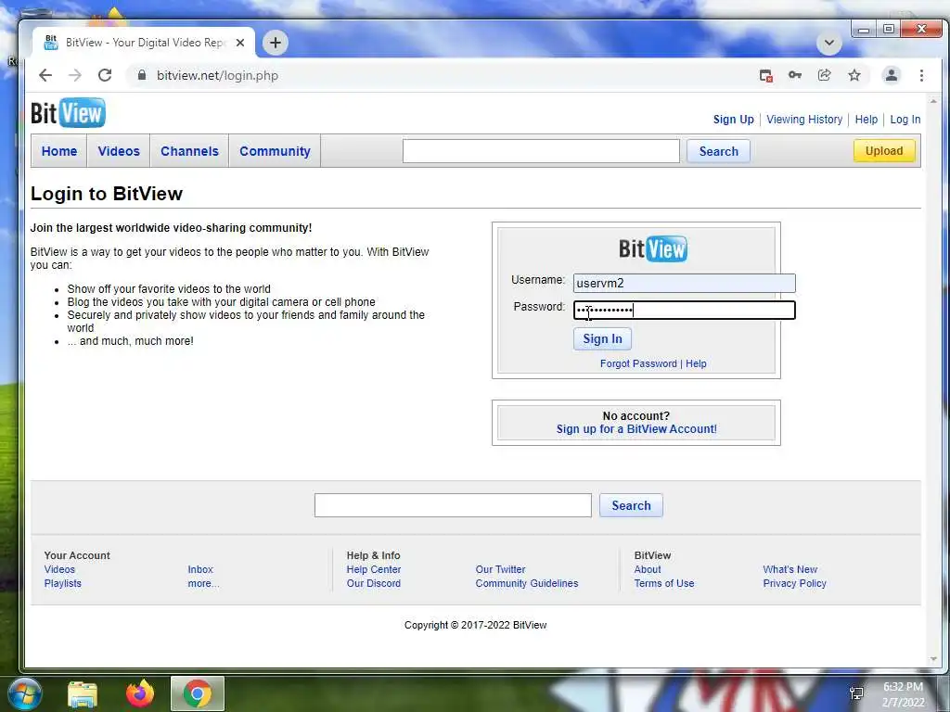Image resolution: width=950 pixels, height=712 pixels.
Task: Click scrollbar down arrow on page
Action: point(933,659)
